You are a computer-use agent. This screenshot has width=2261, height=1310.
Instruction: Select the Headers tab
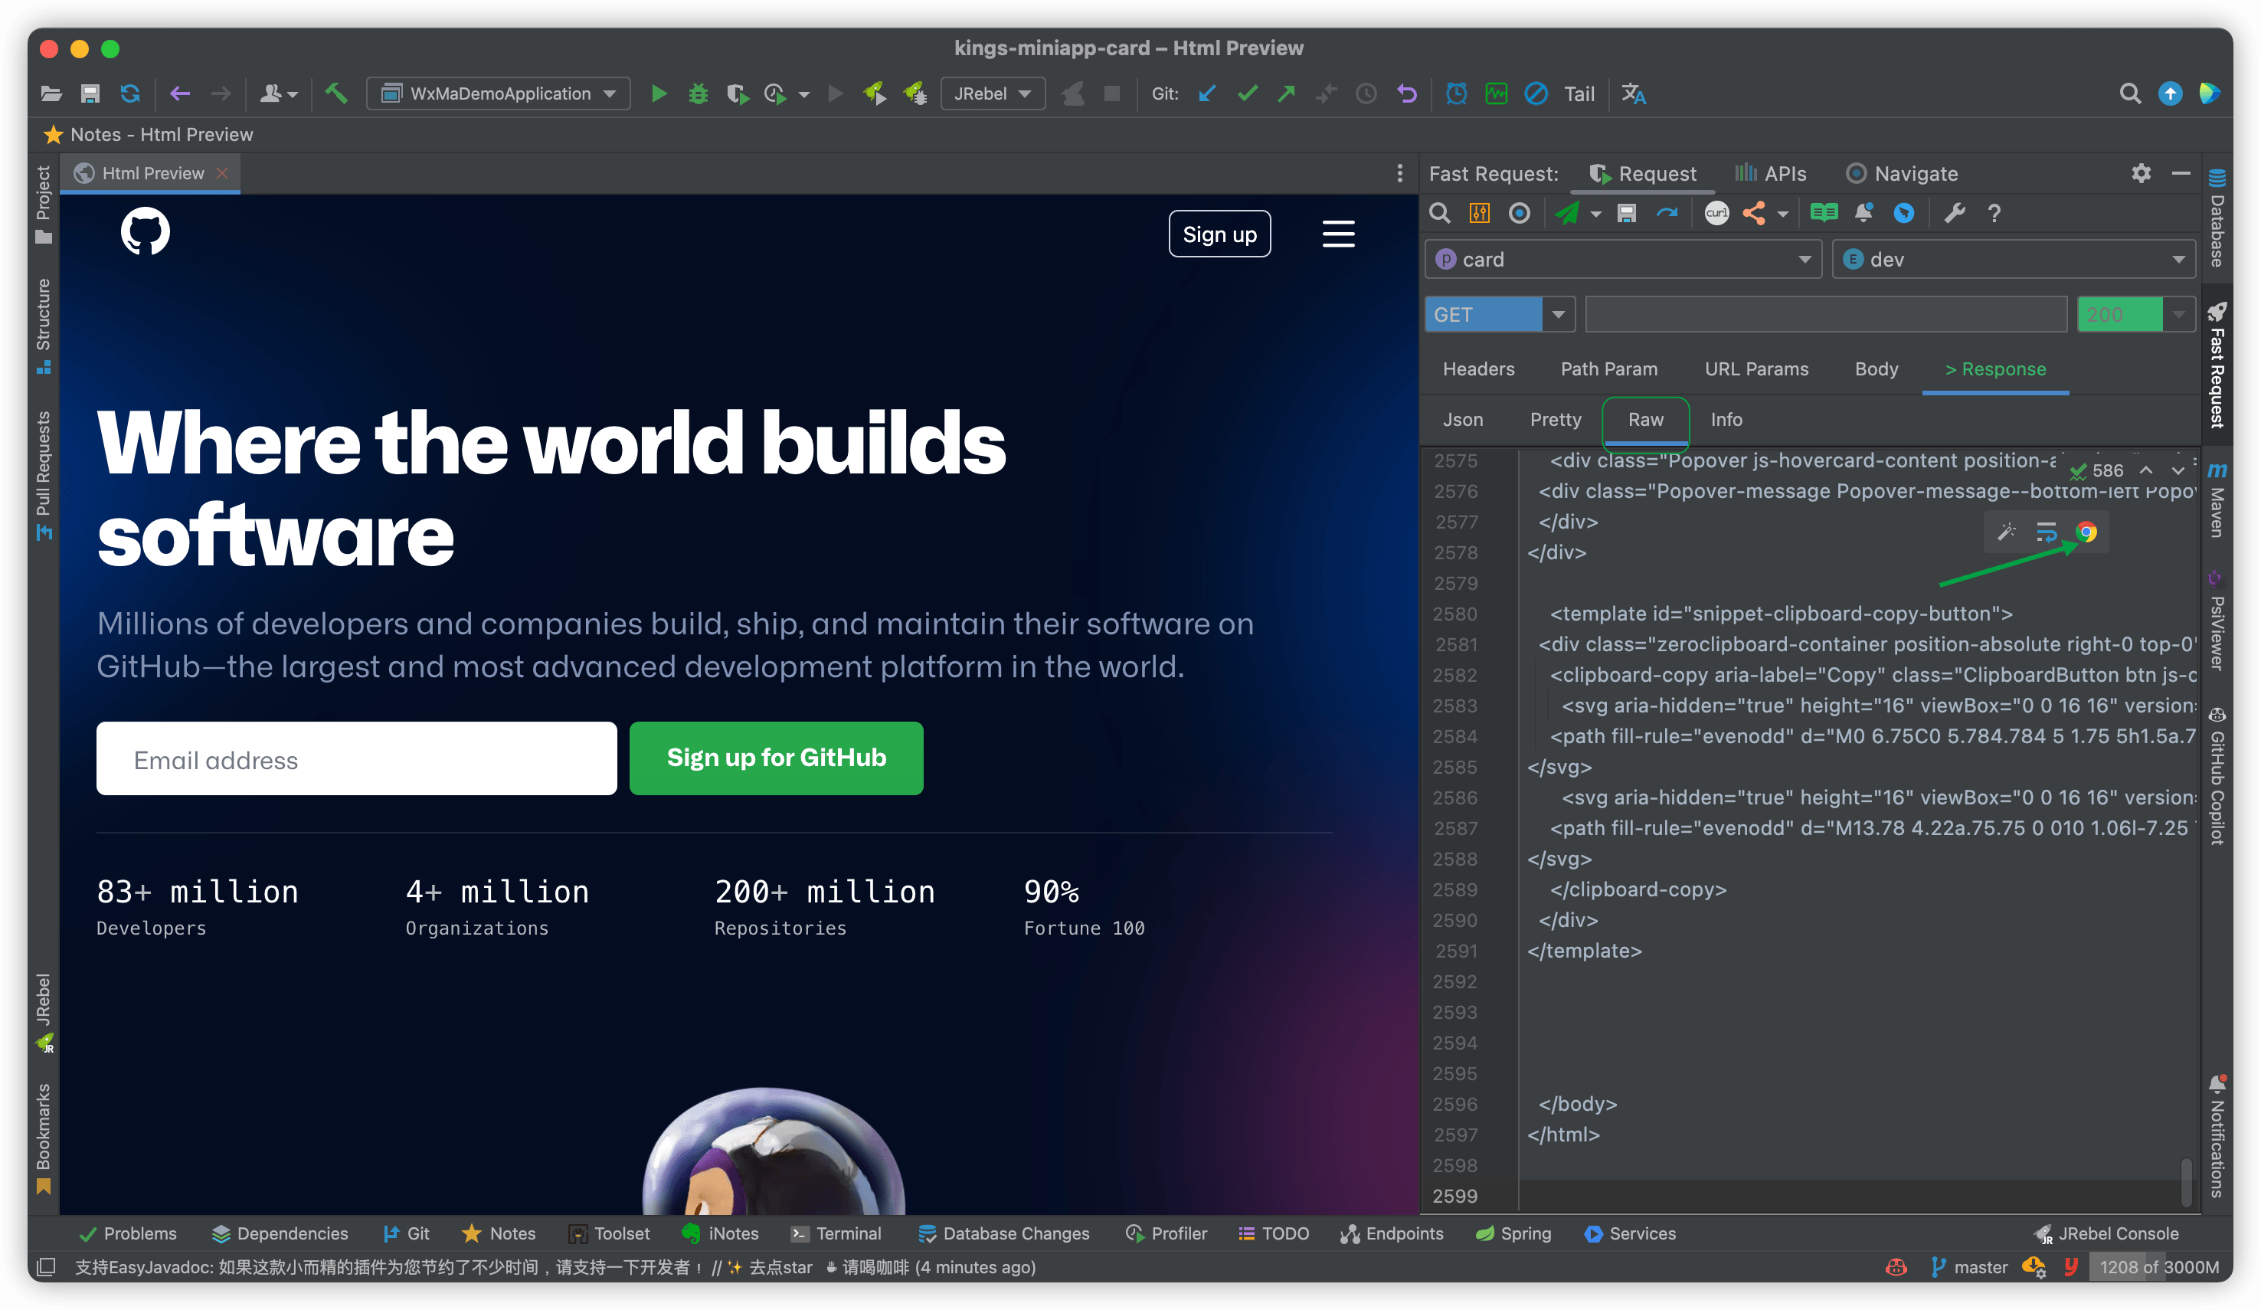[x=1477, y=370]
